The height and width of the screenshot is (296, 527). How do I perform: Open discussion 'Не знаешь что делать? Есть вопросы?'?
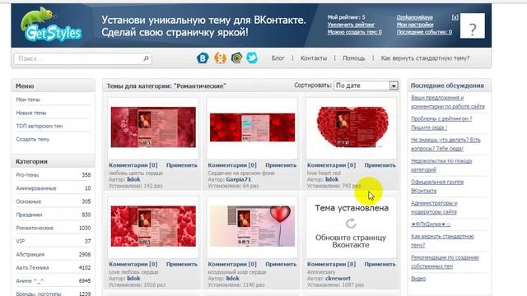point(445,144)
